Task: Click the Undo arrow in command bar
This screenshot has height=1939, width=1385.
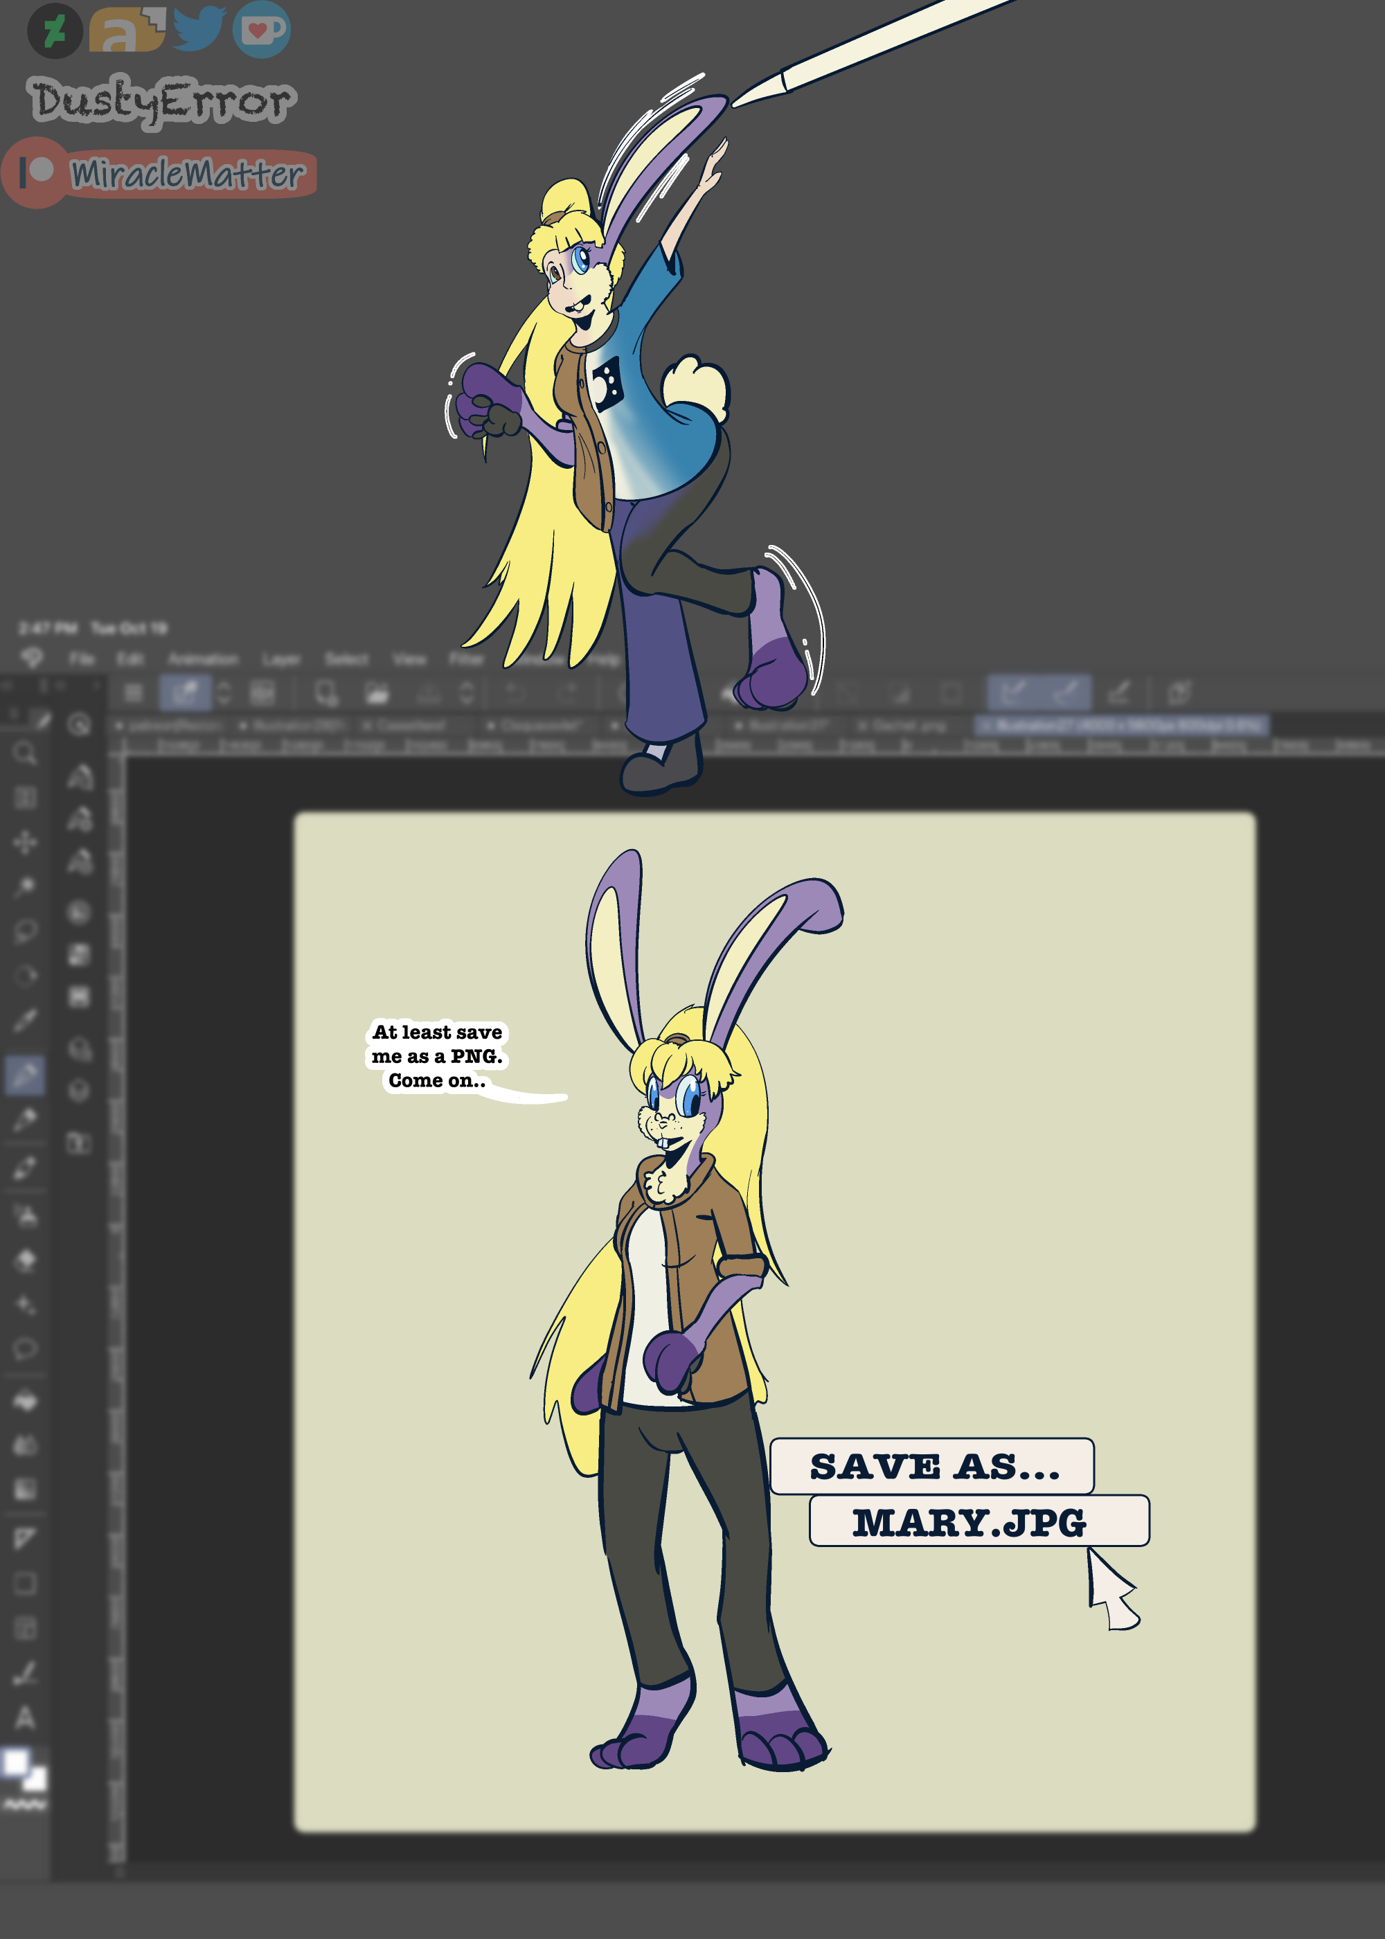Action: [x=516, y=692]
